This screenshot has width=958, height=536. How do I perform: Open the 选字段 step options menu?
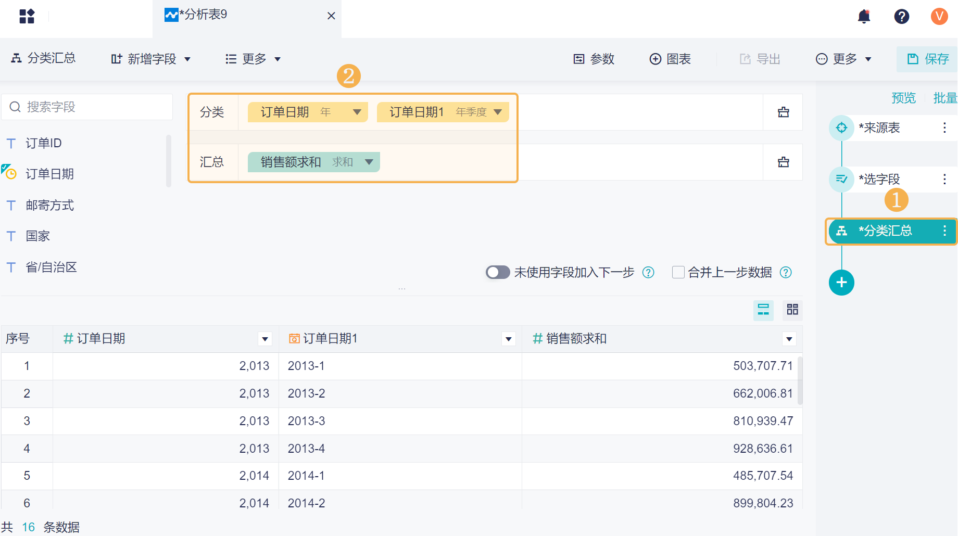point(944,179)
